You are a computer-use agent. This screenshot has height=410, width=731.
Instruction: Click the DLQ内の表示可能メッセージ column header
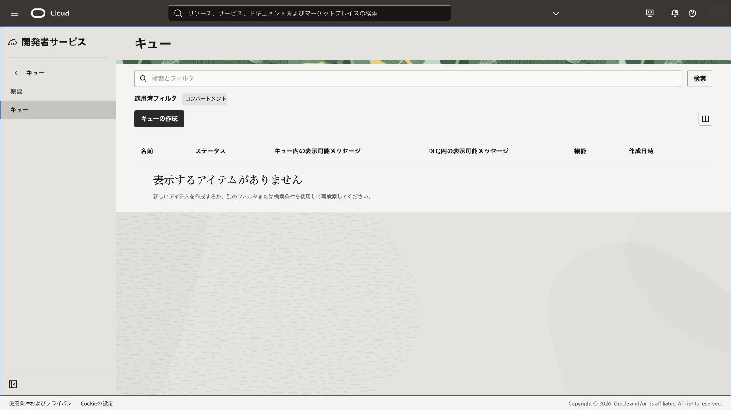tap(468, 151)
